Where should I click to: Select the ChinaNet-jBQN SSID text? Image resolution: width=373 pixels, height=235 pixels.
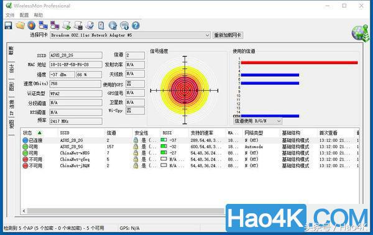point(75,166)
